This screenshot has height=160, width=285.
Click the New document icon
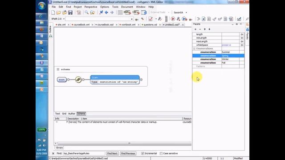point(53,12)
